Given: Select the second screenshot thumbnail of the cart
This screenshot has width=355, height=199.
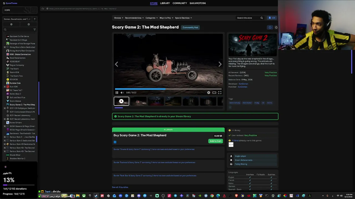Looking at the screenshot, I should [139, 101].
